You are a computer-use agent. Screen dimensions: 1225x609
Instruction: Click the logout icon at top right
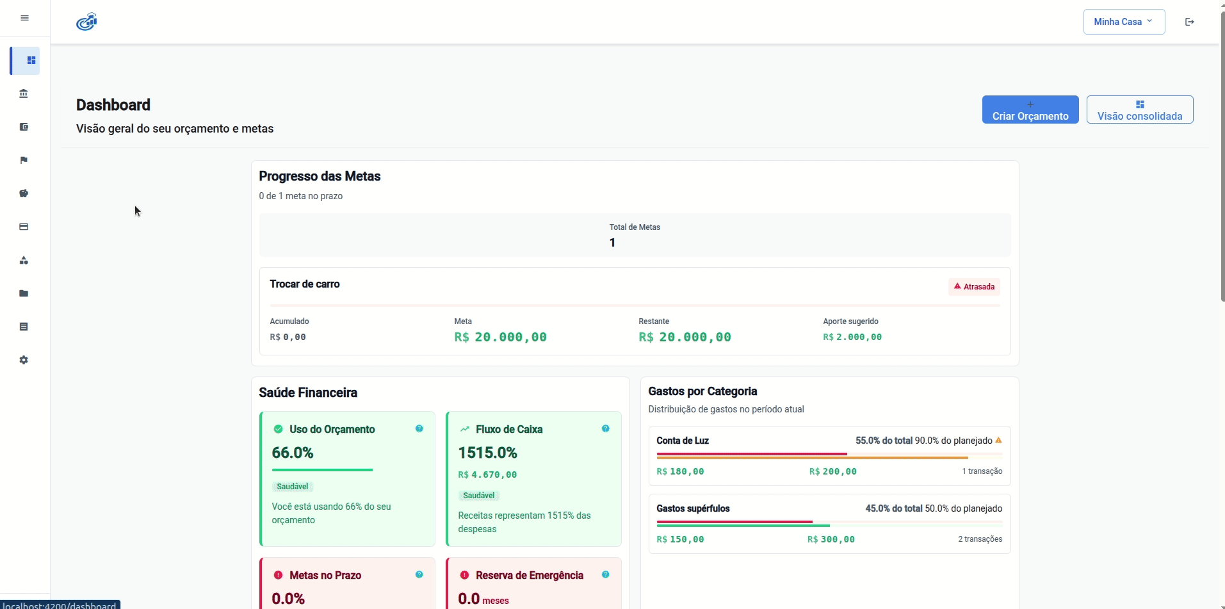click(x=1189, y=21)
